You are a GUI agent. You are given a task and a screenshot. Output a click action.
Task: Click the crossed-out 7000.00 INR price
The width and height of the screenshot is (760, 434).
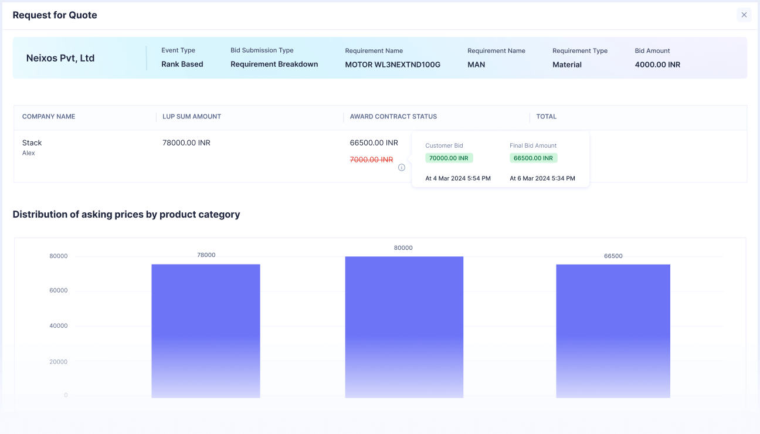click(x=371, y=159)
